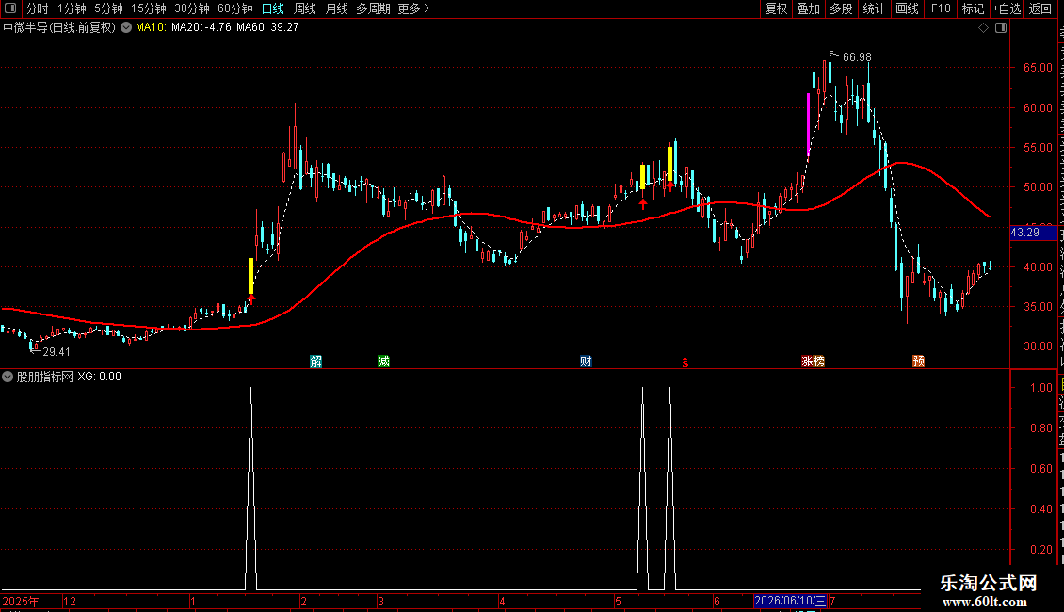
Task: Switch to 分时 intraday view
Action: point(38,8)
